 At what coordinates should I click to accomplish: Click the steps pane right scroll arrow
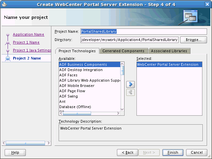(49, 143)
